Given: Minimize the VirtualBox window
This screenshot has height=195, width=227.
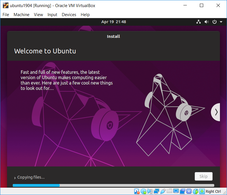Looking at the screenshot, I should (185, 5).
